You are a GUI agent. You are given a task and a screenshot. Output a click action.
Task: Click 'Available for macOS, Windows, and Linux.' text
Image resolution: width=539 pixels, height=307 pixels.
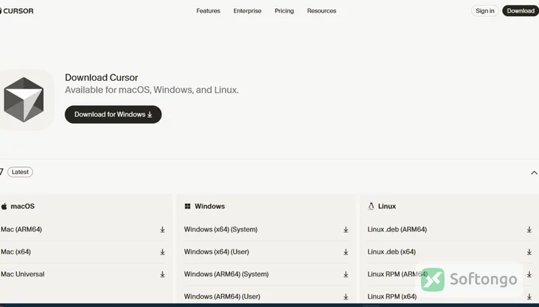click(x=152, y=90)
